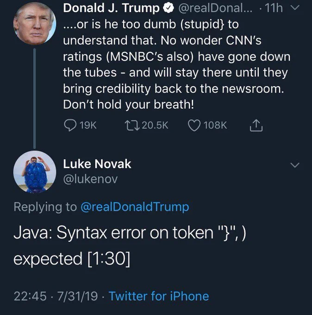Click the 19K reply count
The height and width of the screenshot is (315, 312).
tap(88, 126)
